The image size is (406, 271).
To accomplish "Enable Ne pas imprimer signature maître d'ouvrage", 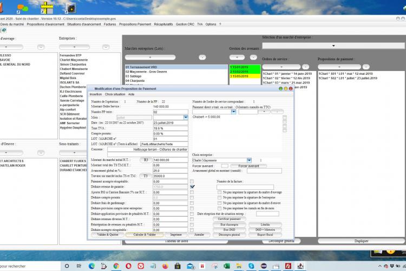I will coord(220,192).
